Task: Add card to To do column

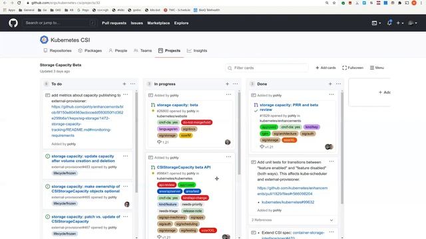Action: pos(124,84)
